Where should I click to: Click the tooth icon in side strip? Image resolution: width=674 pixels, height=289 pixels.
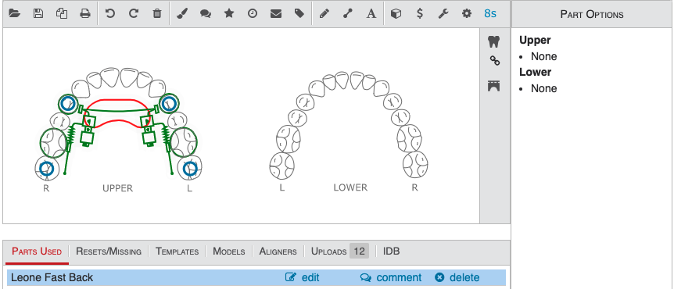tap(494, 41)
